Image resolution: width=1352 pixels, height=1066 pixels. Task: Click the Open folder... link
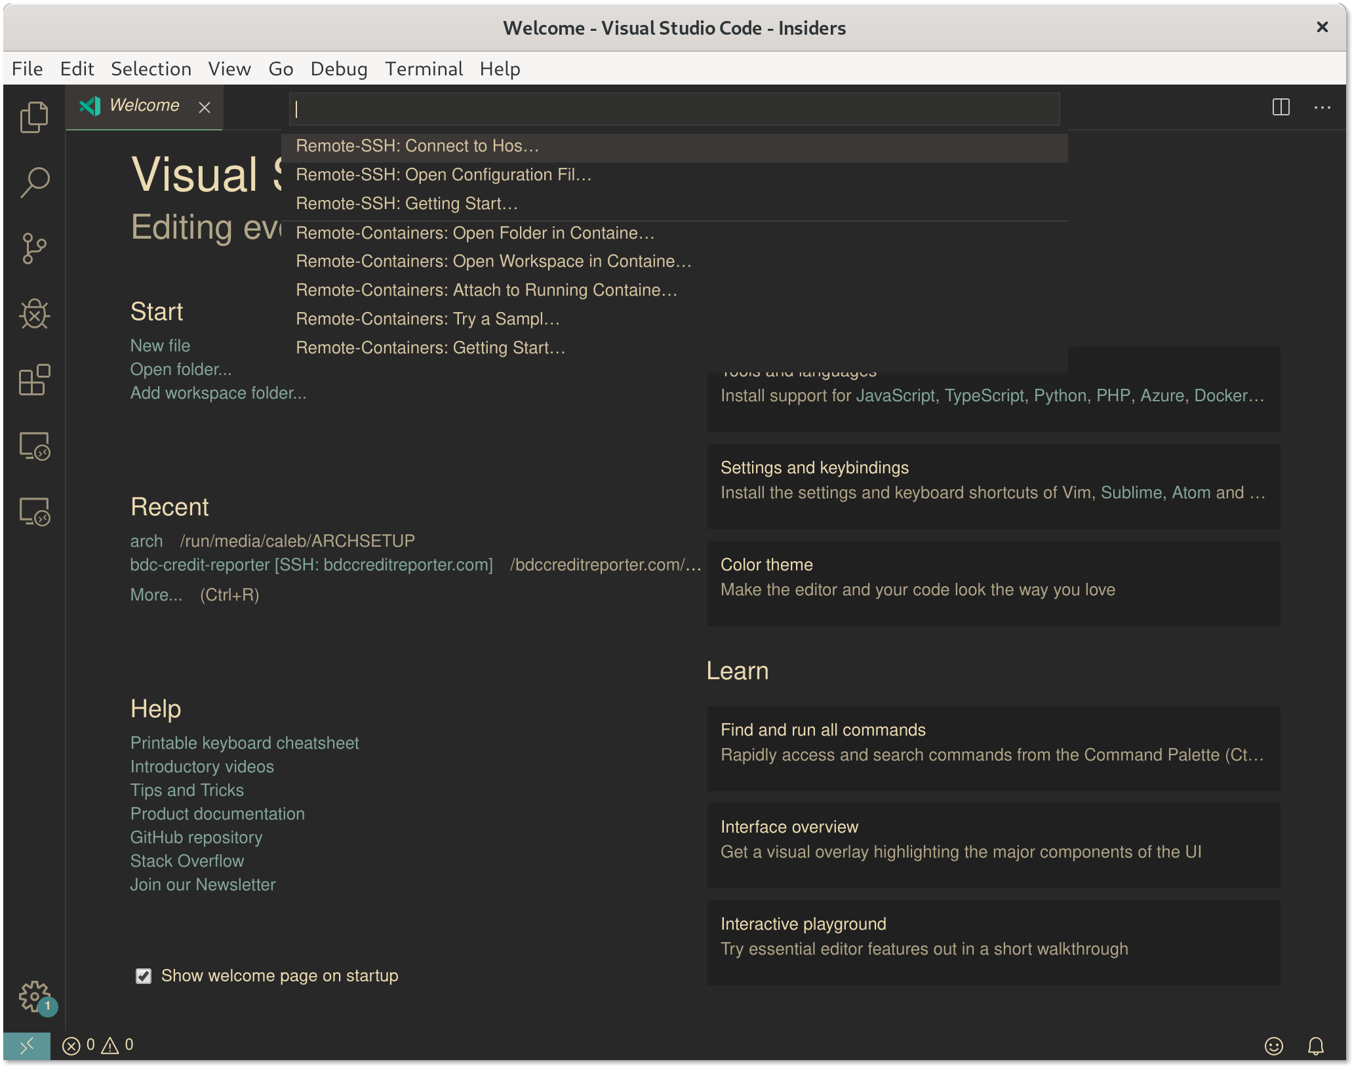tap(181, 369)
